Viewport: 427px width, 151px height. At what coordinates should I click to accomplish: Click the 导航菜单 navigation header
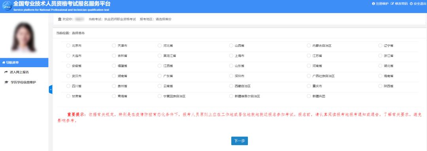[24, 62]
